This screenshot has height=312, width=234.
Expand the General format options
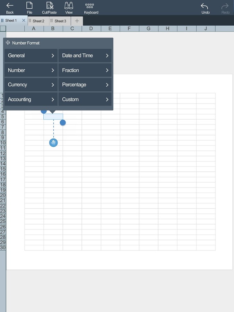[x=31, y=55]
